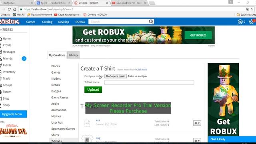Select Decals in creations list
The height and width of the screenshot is (144, 256).
tap(56, 85)
